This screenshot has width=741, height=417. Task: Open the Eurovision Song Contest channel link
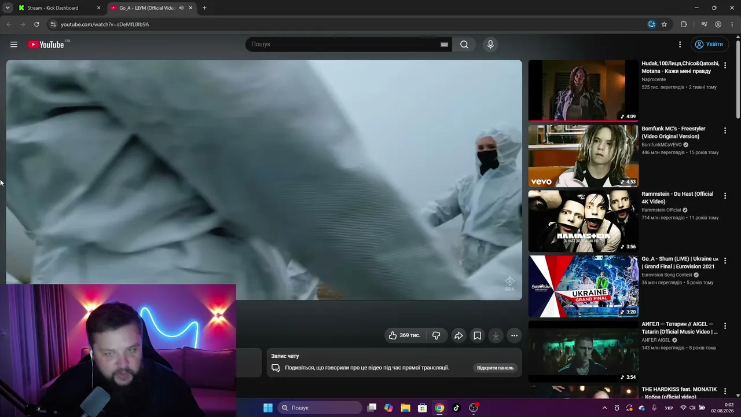pyautogui.click(x=667, y=275)
